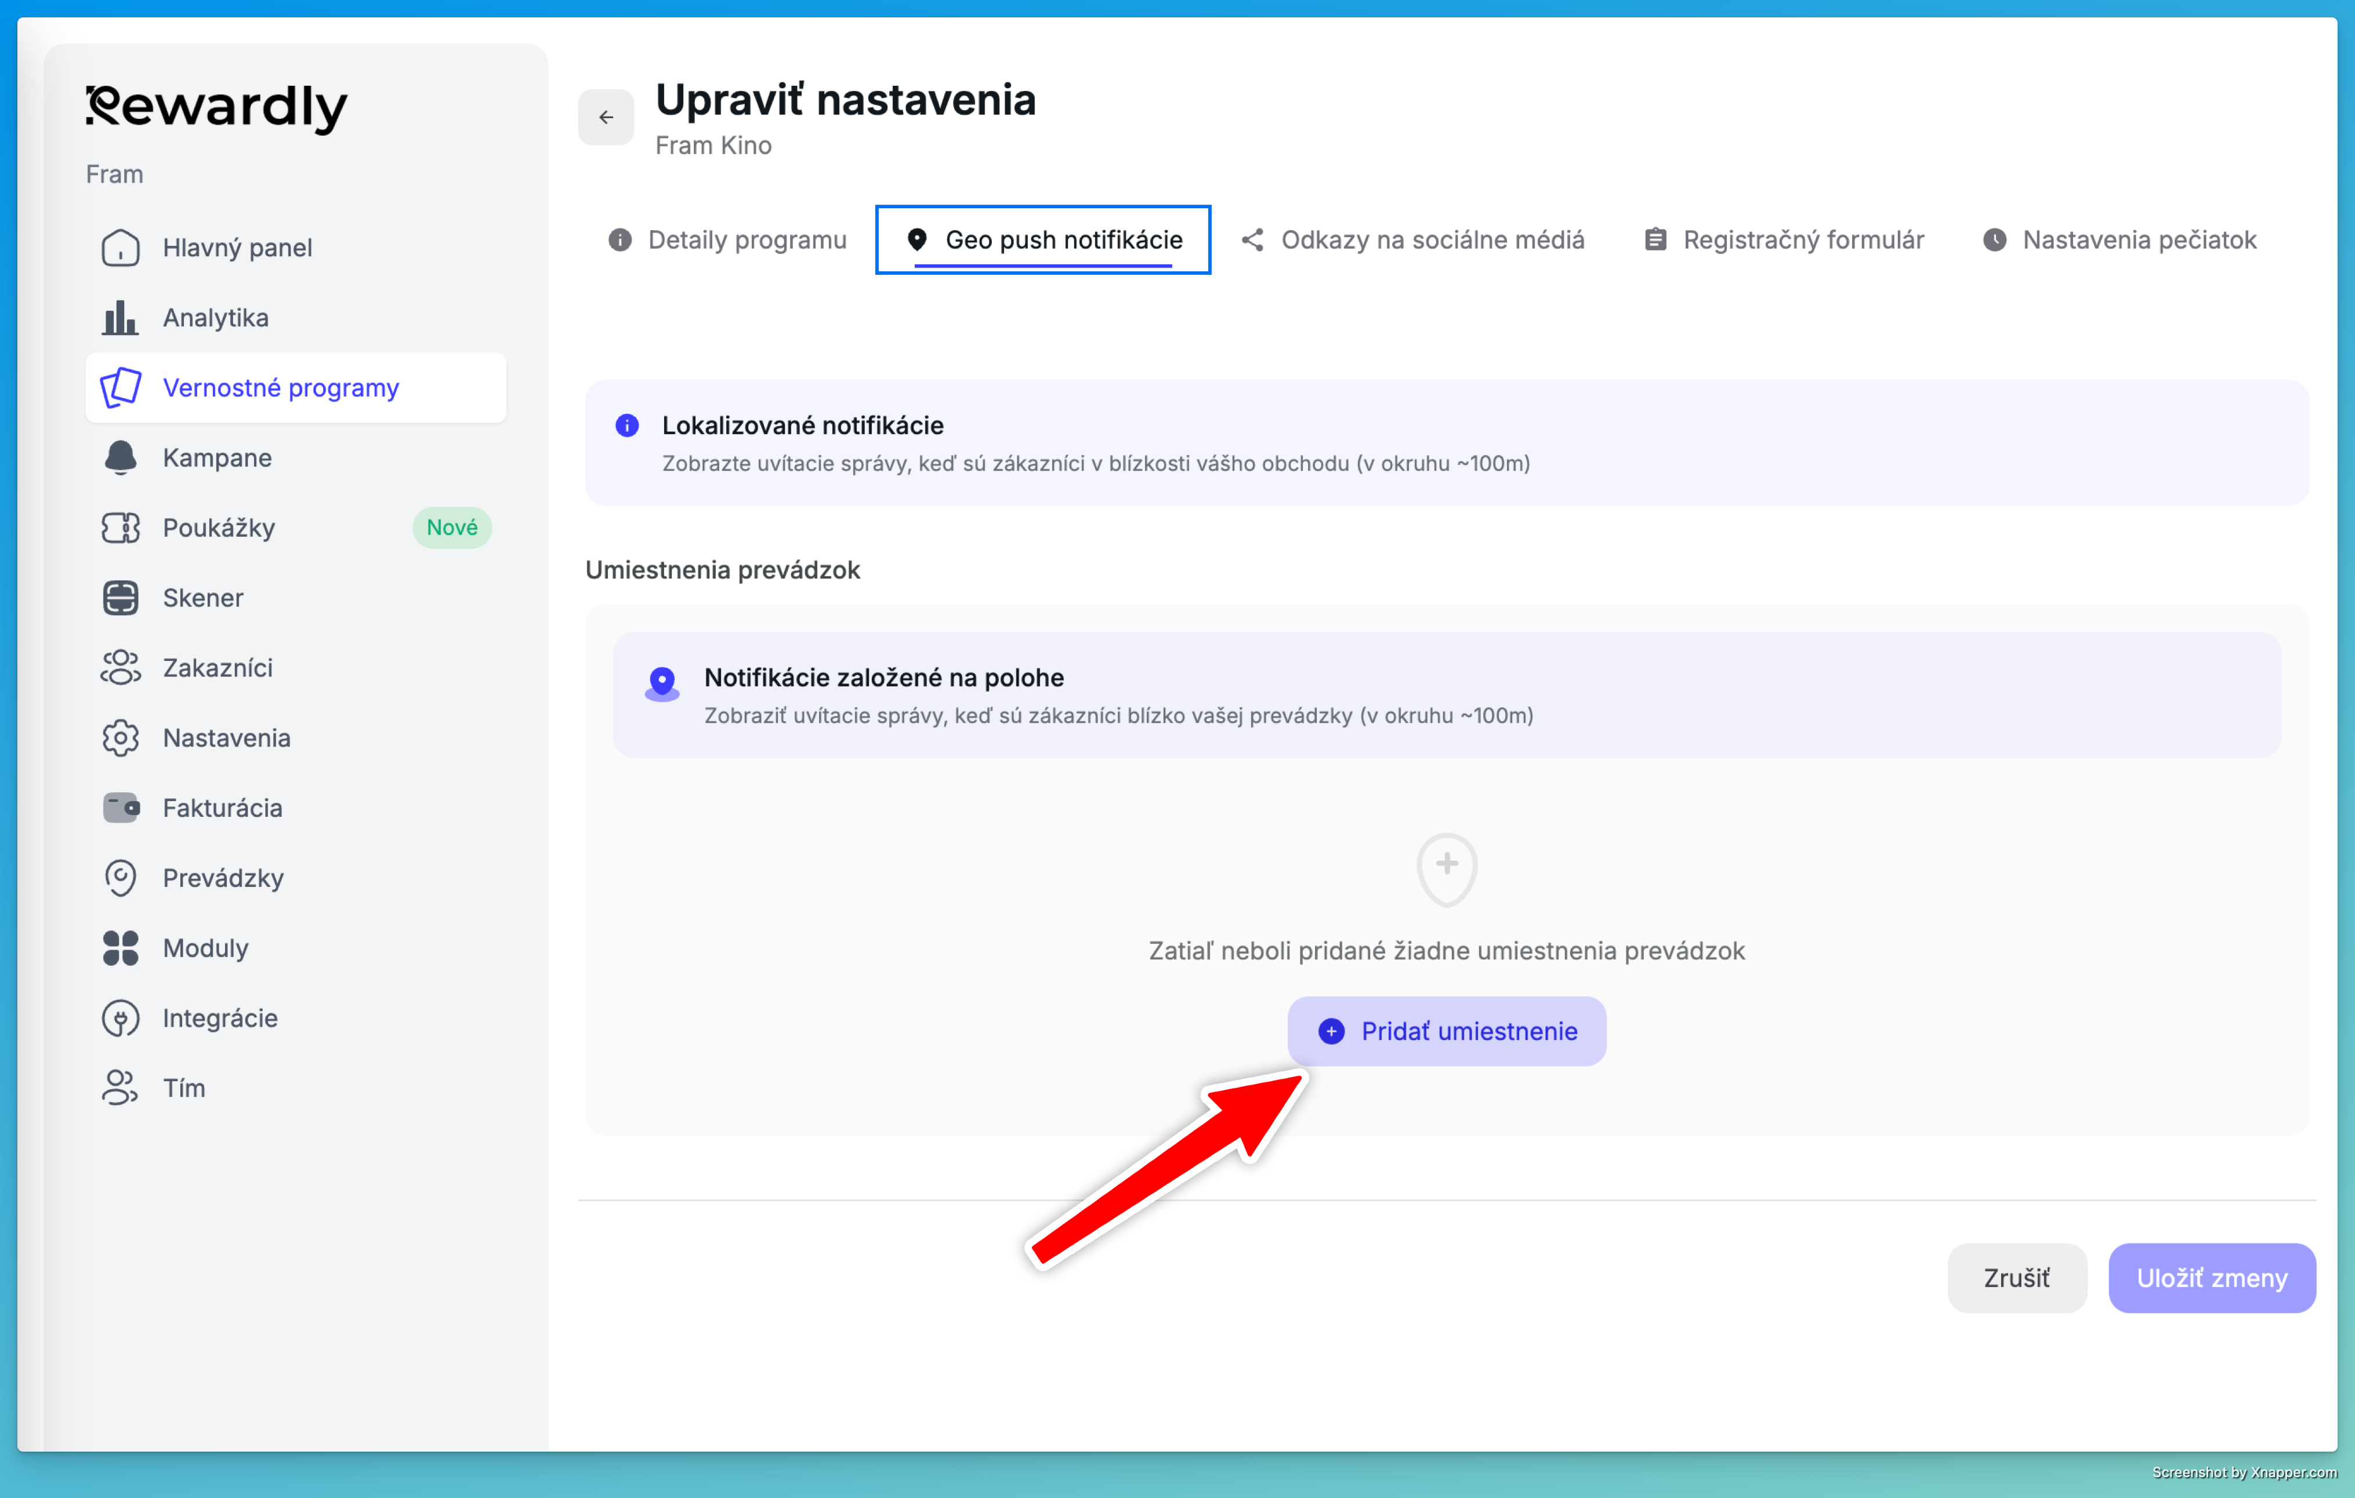Click the Nové badge next to Poukážky

coord(452,528)
